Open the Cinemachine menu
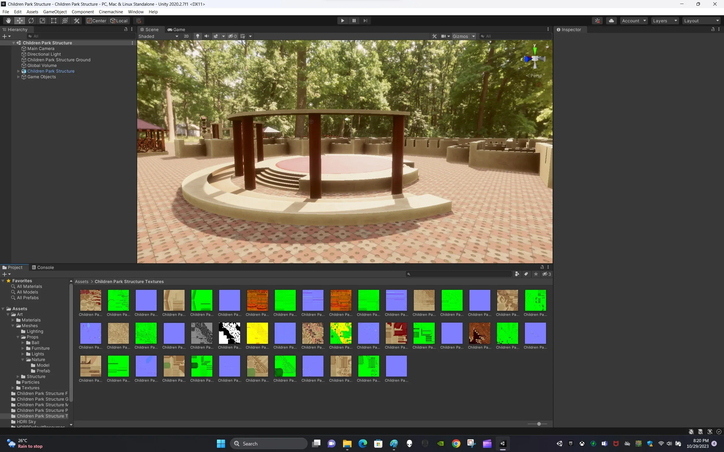This screenshot has width=724, height=452. click(111, 12)
